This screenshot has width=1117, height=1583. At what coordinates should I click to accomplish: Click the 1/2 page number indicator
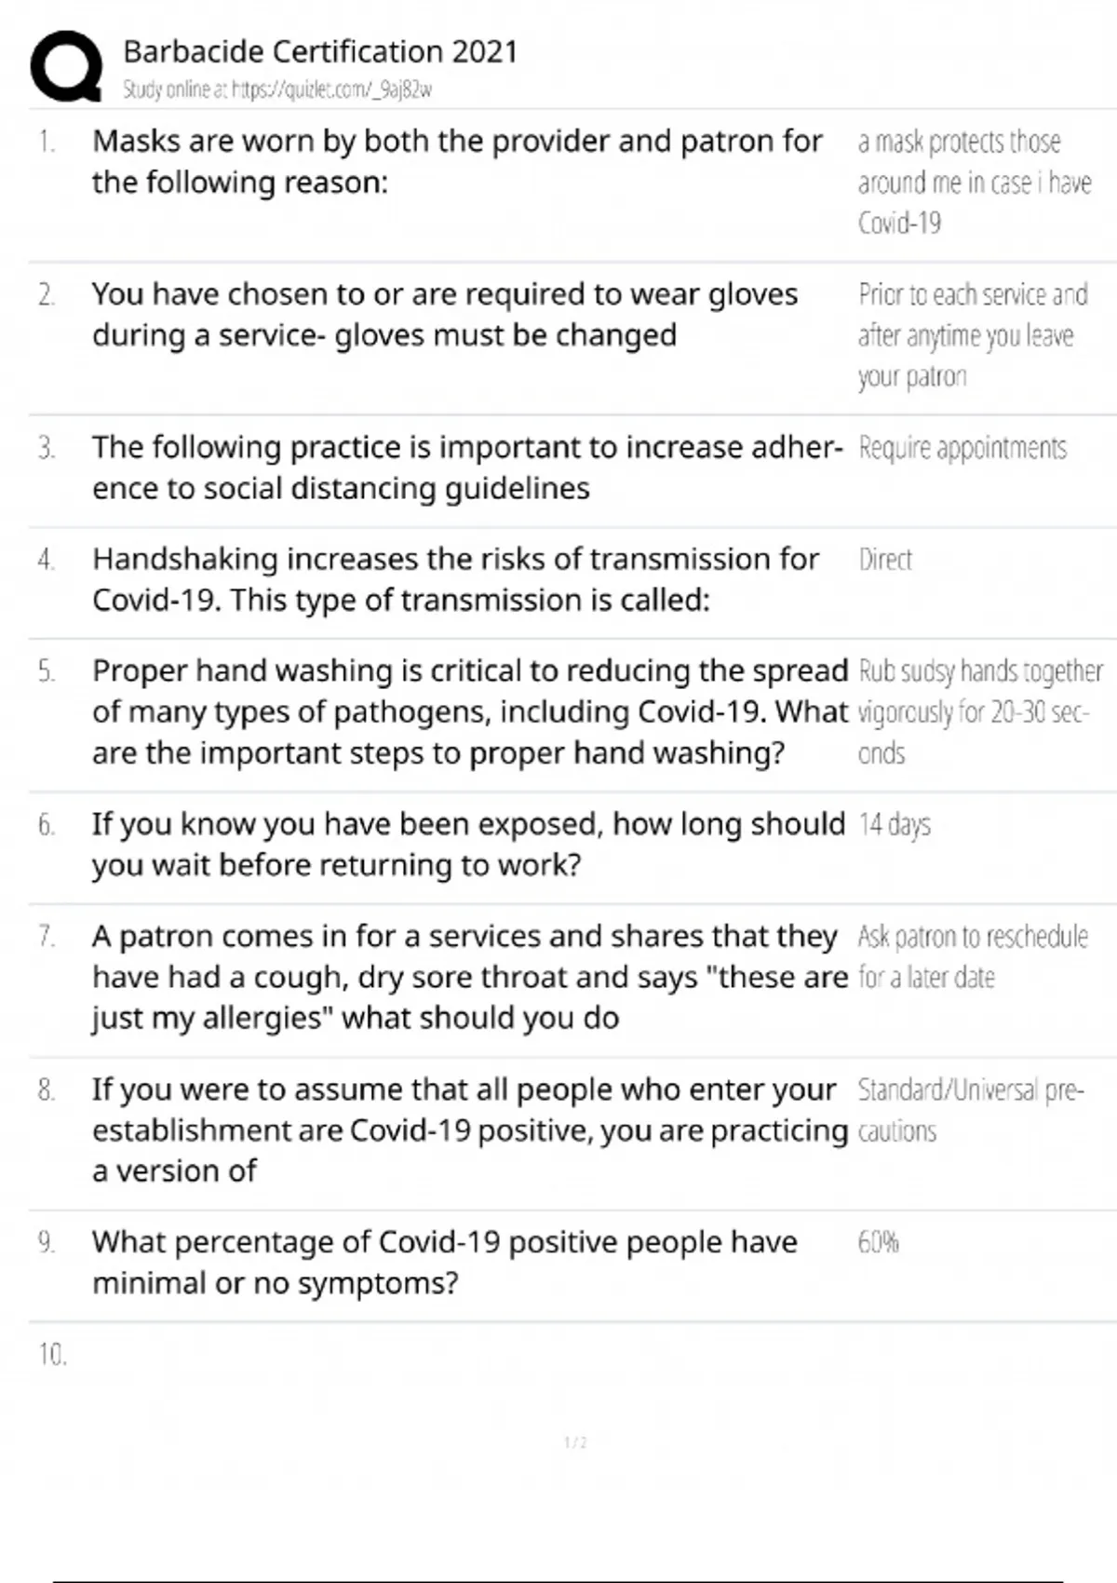[x=575, y=1442]
